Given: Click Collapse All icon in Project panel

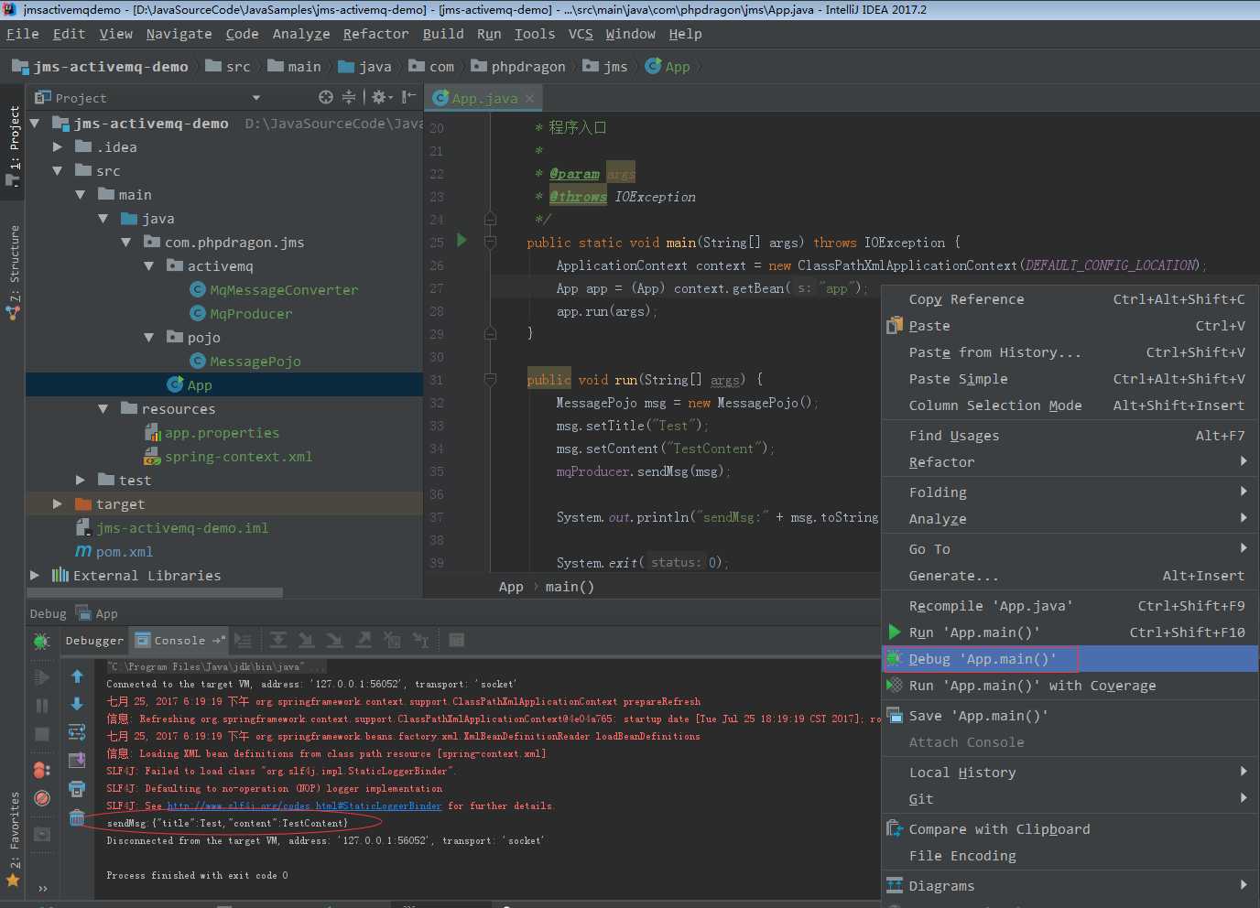Looking at the screenshot, I should tap(349, 97).
